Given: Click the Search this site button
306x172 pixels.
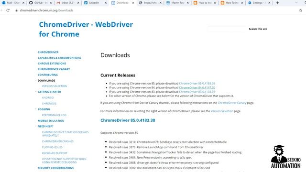Looking at the screenshot, I should pos(258,29).
